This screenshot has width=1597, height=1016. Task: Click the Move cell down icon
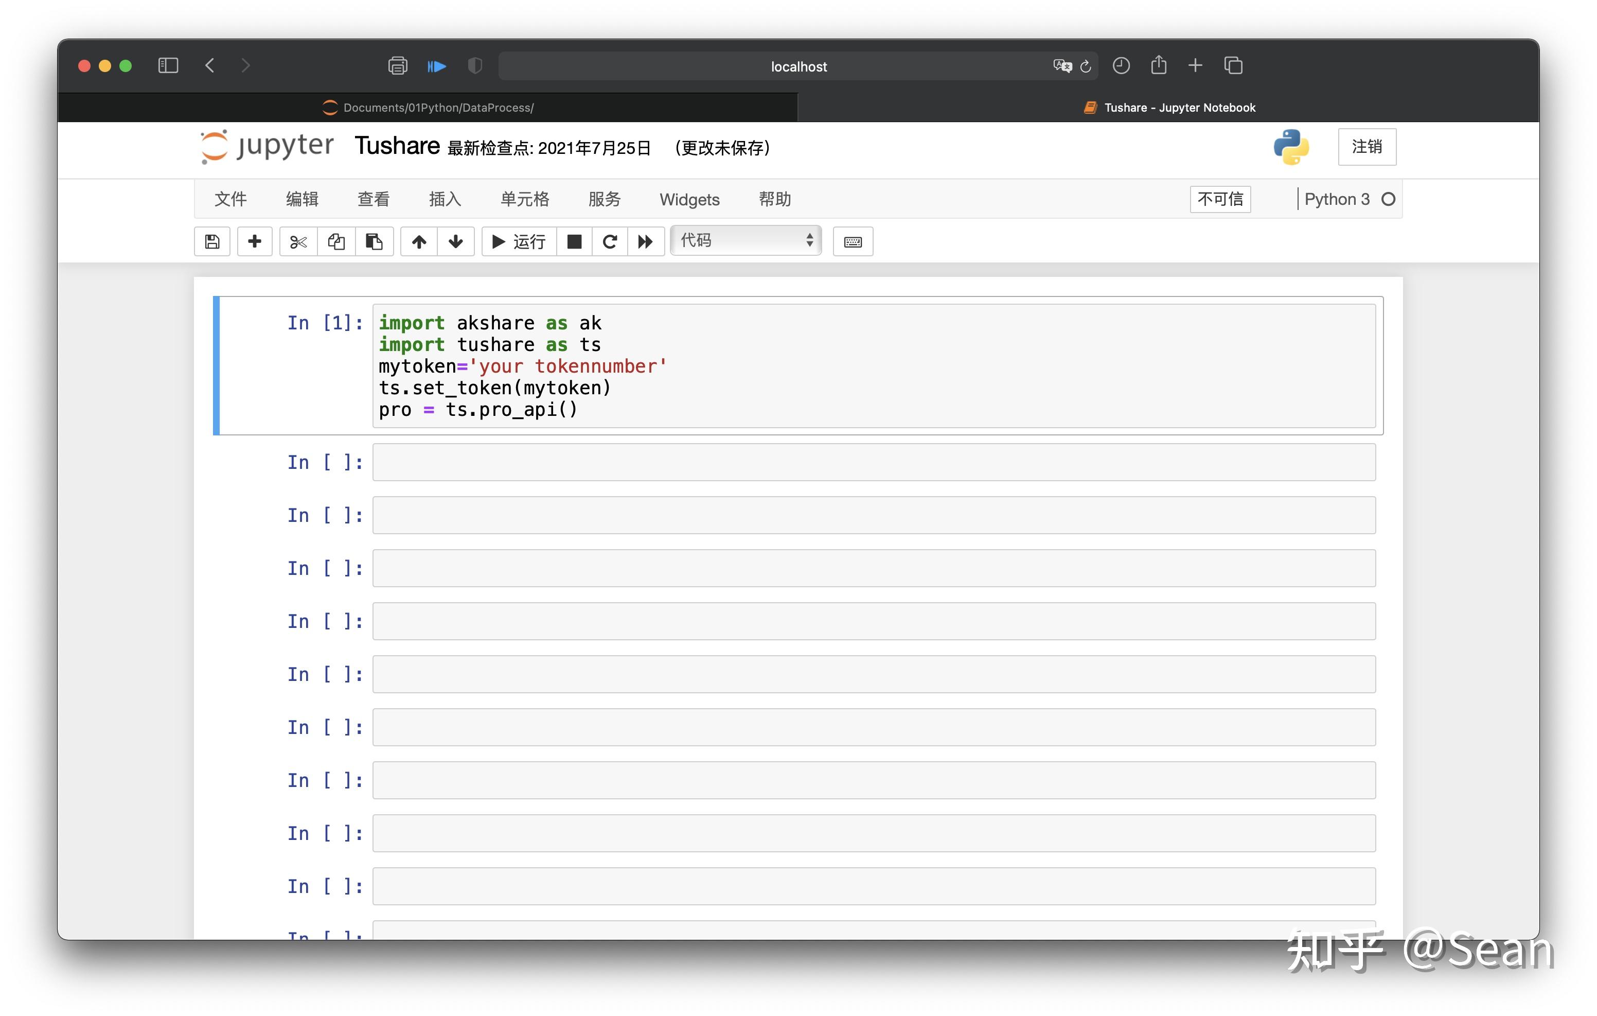click(456, 241)
